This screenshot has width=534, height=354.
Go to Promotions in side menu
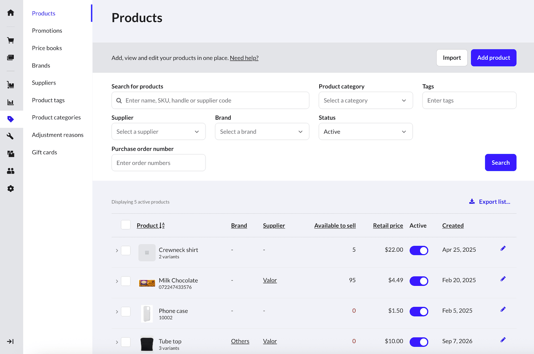(47, 31)
